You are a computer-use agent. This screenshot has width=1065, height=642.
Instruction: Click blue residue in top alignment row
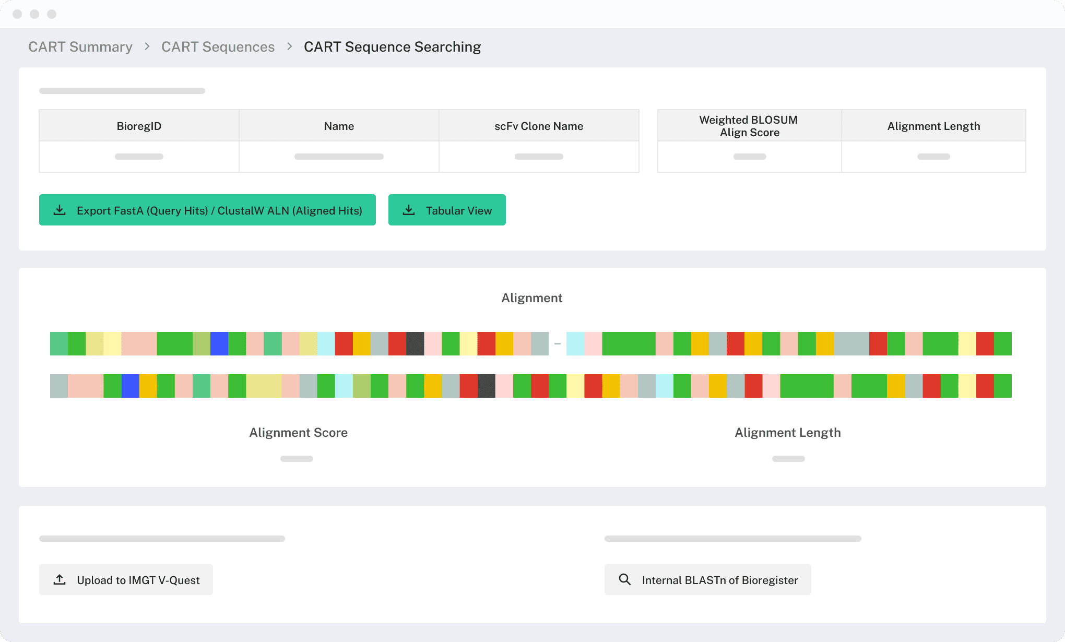219,343
